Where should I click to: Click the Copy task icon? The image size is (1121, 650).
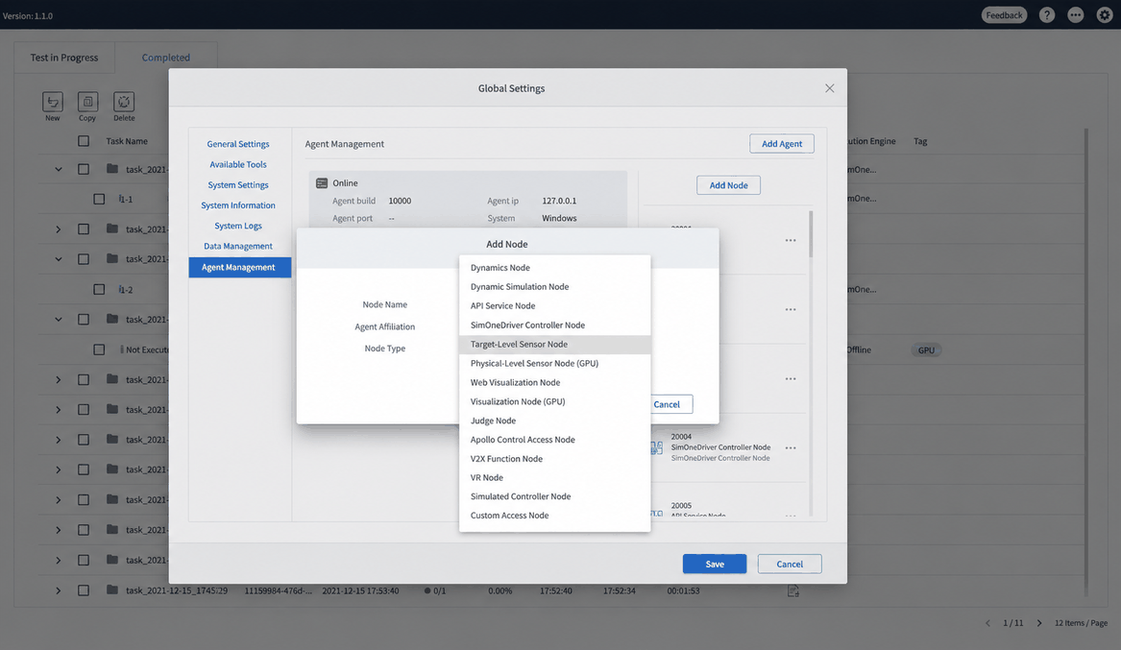(87, 102)
